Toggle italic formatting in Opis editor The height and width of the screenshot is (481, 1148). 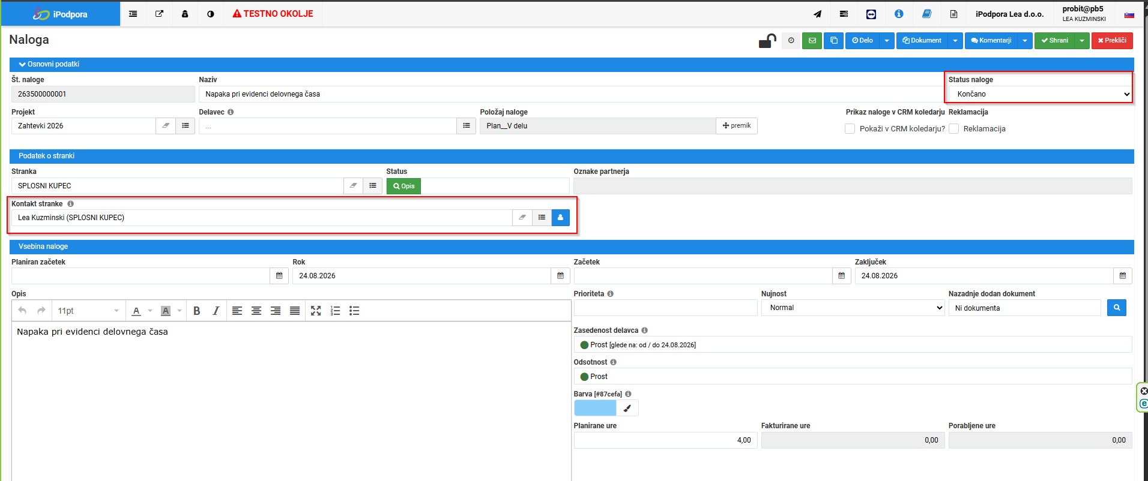pos(216,311)
